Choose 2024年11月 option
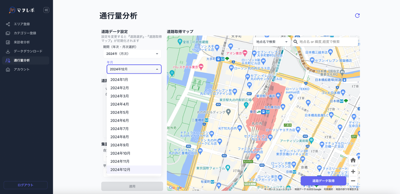The width and height of the screenshot is (400, 194). 134,161
